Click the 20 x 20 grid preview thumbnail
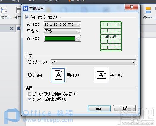156x126 pixels. [x=111, y=36]
